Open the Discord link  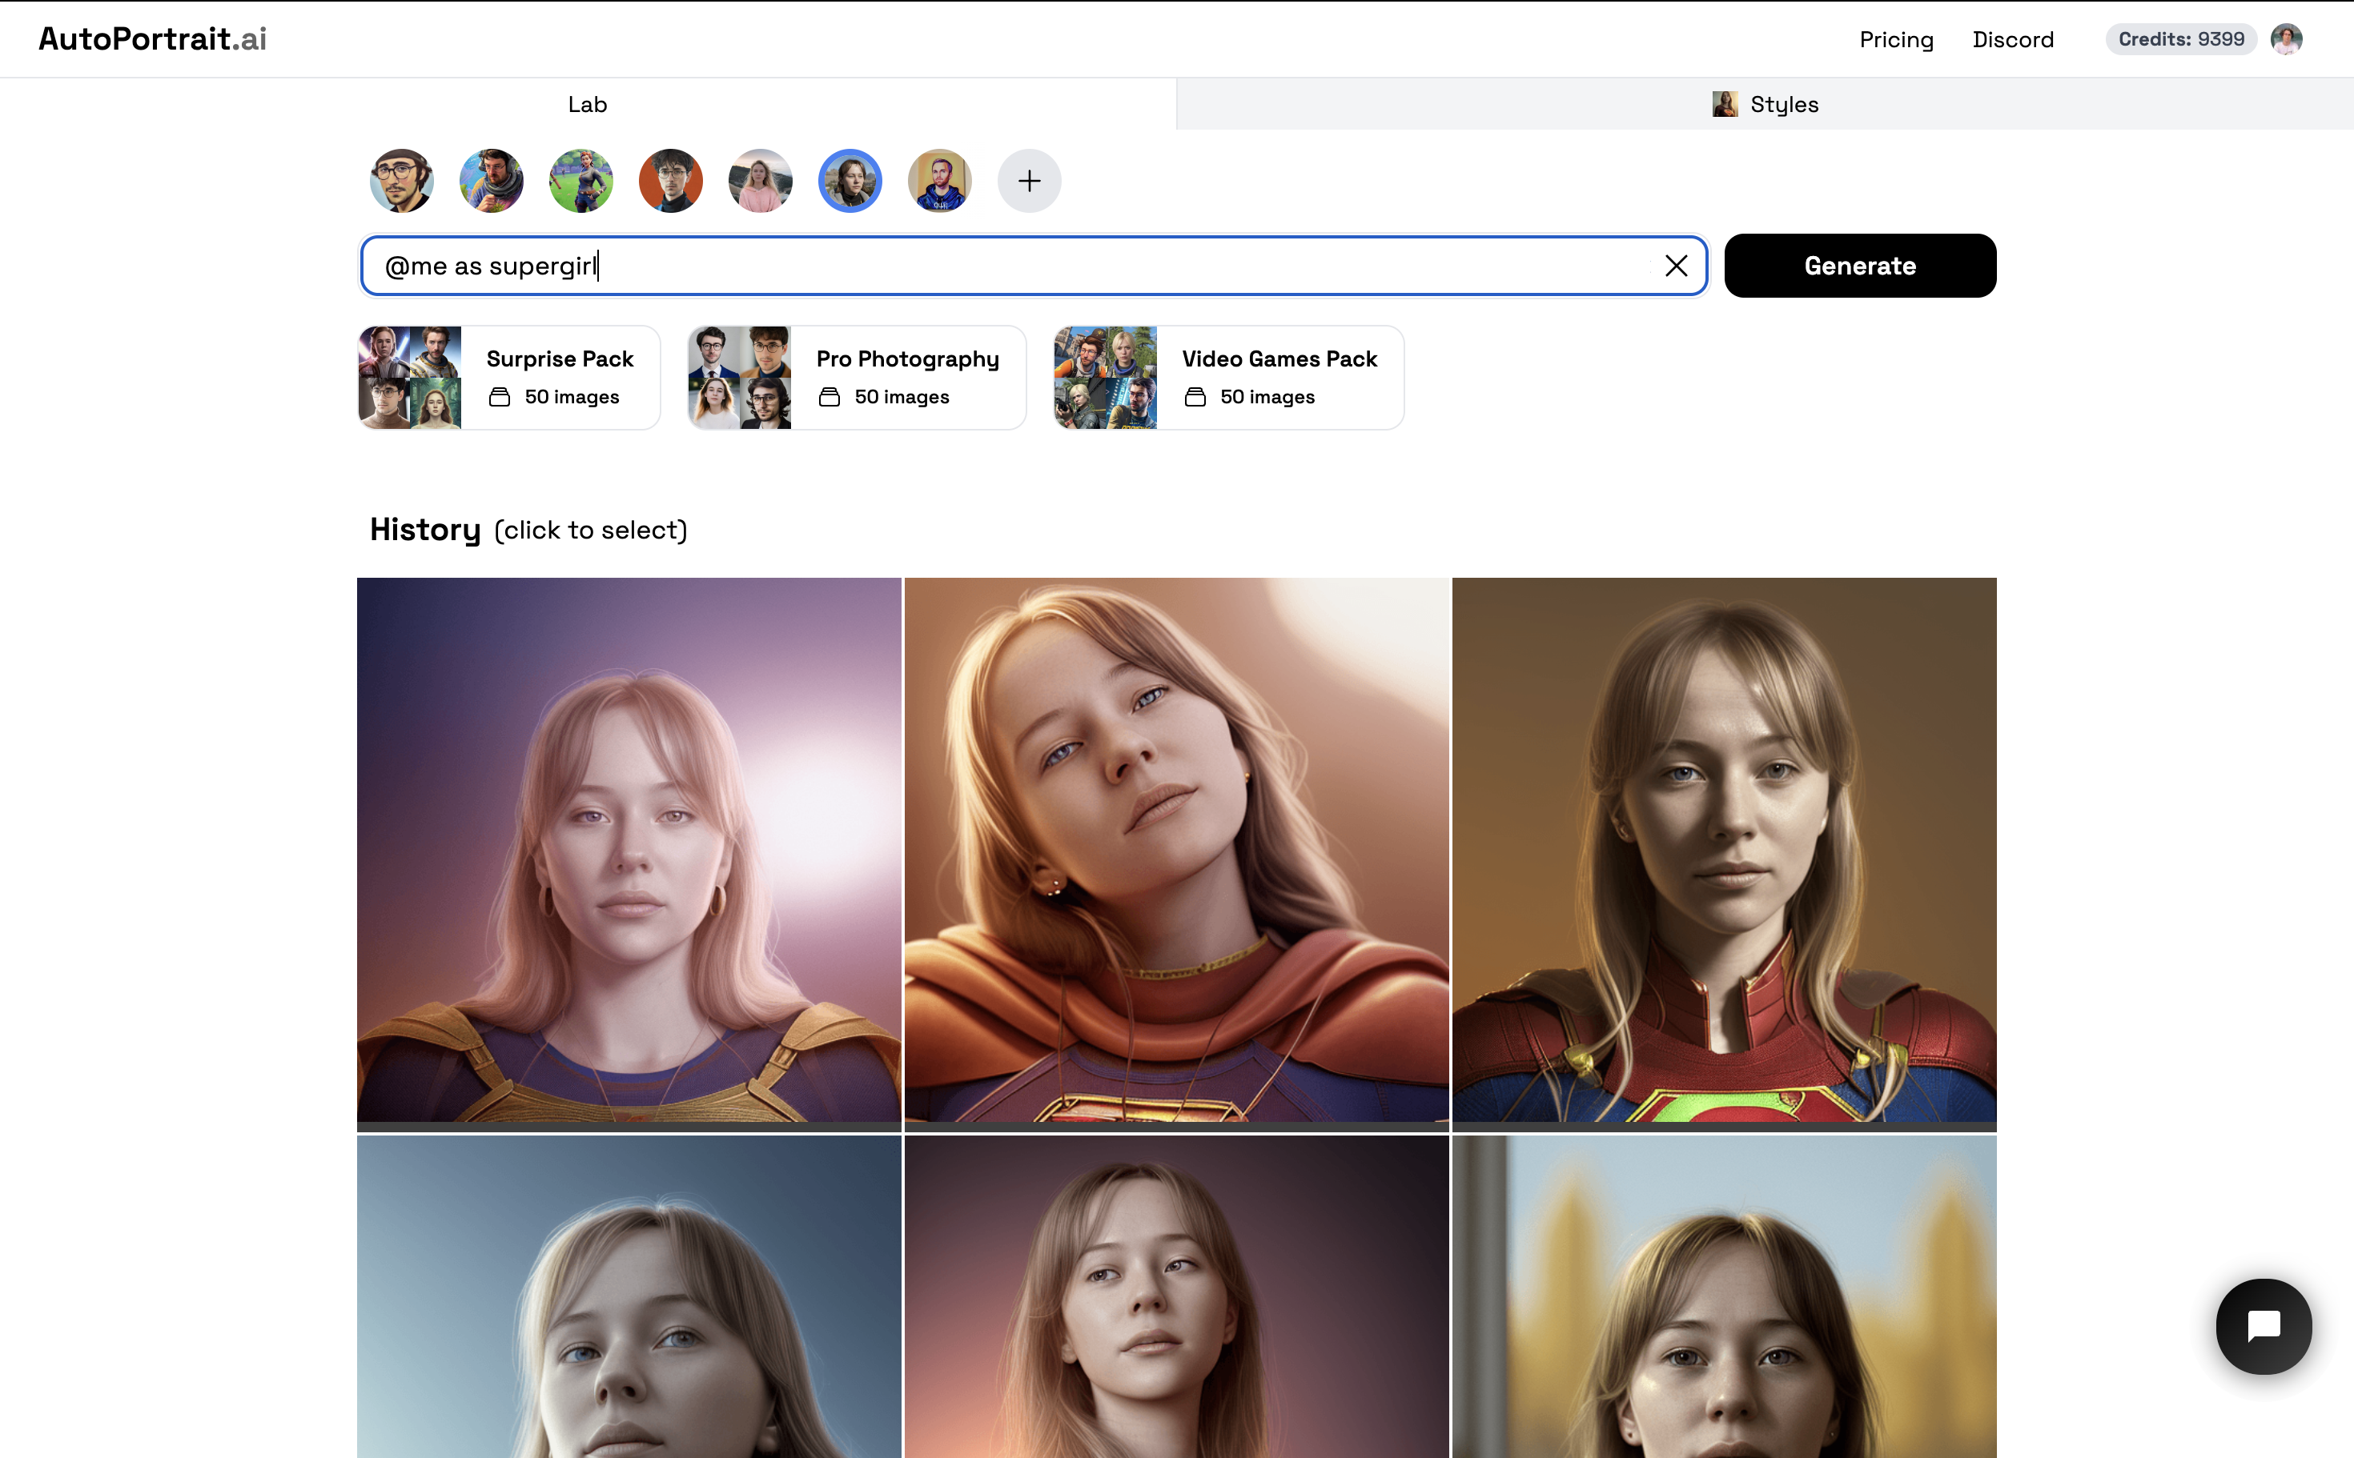point(2012,39)
